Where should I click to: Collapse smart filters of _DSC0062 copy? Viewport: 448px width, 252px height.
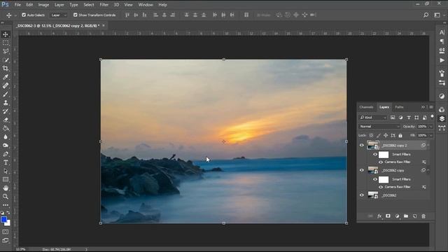click(428, 170)
